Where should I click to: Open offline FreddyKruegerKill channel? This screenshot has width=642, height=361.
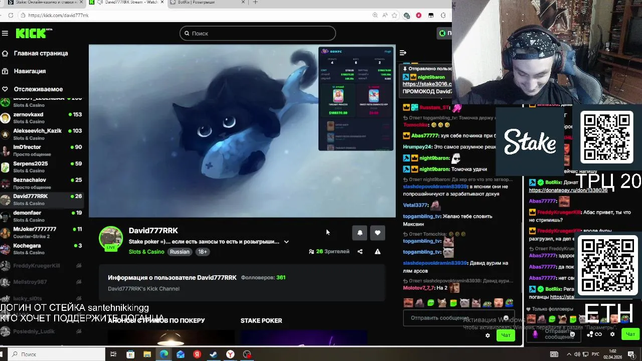tap(41, 266)
